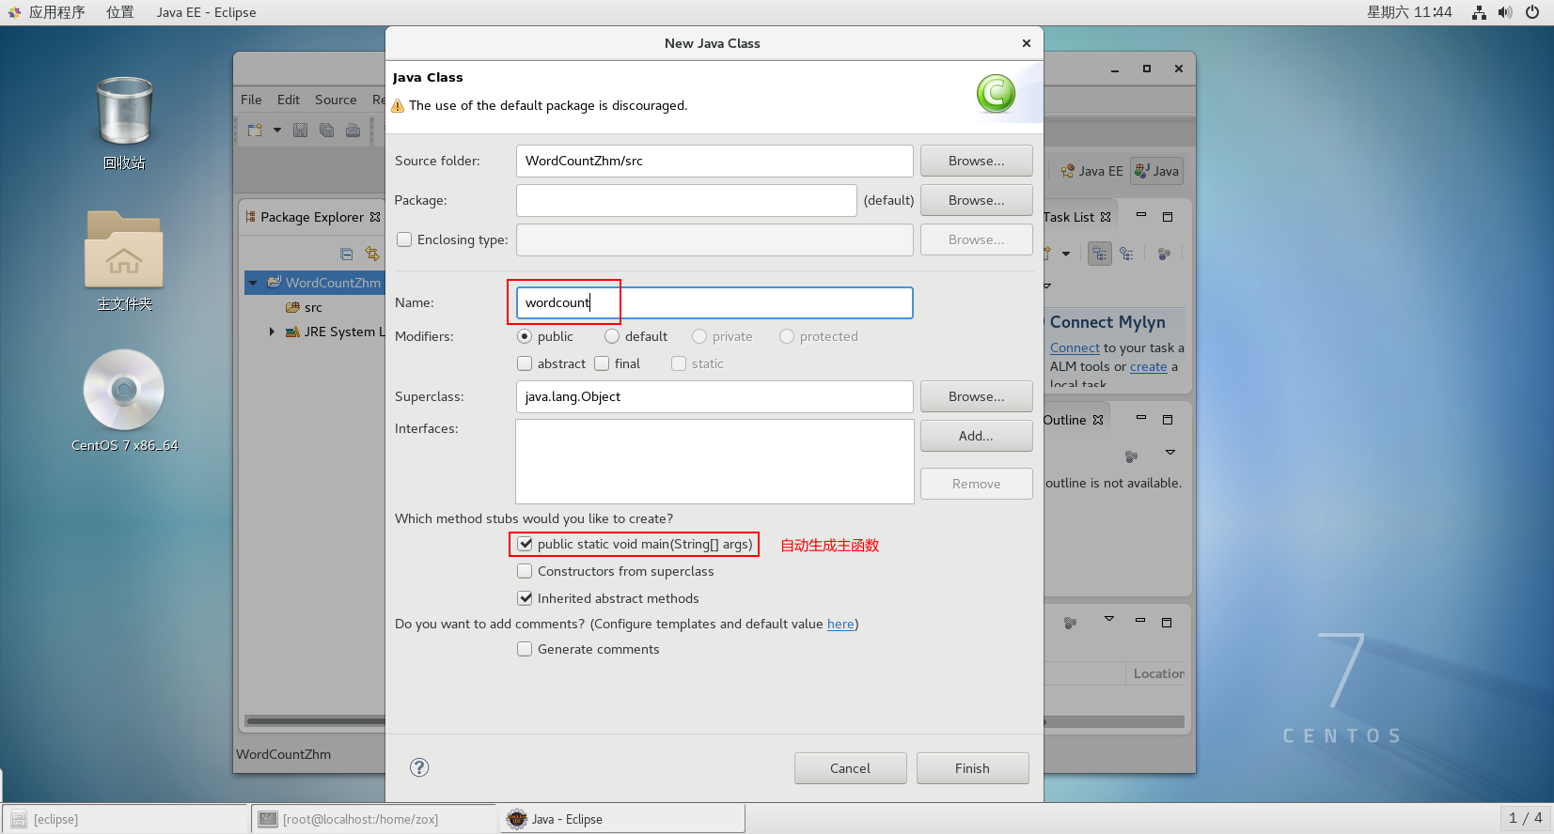Check the abstract modifier checkbox
The height and width of the screenshot is (834, 1554).
(525, 363)
